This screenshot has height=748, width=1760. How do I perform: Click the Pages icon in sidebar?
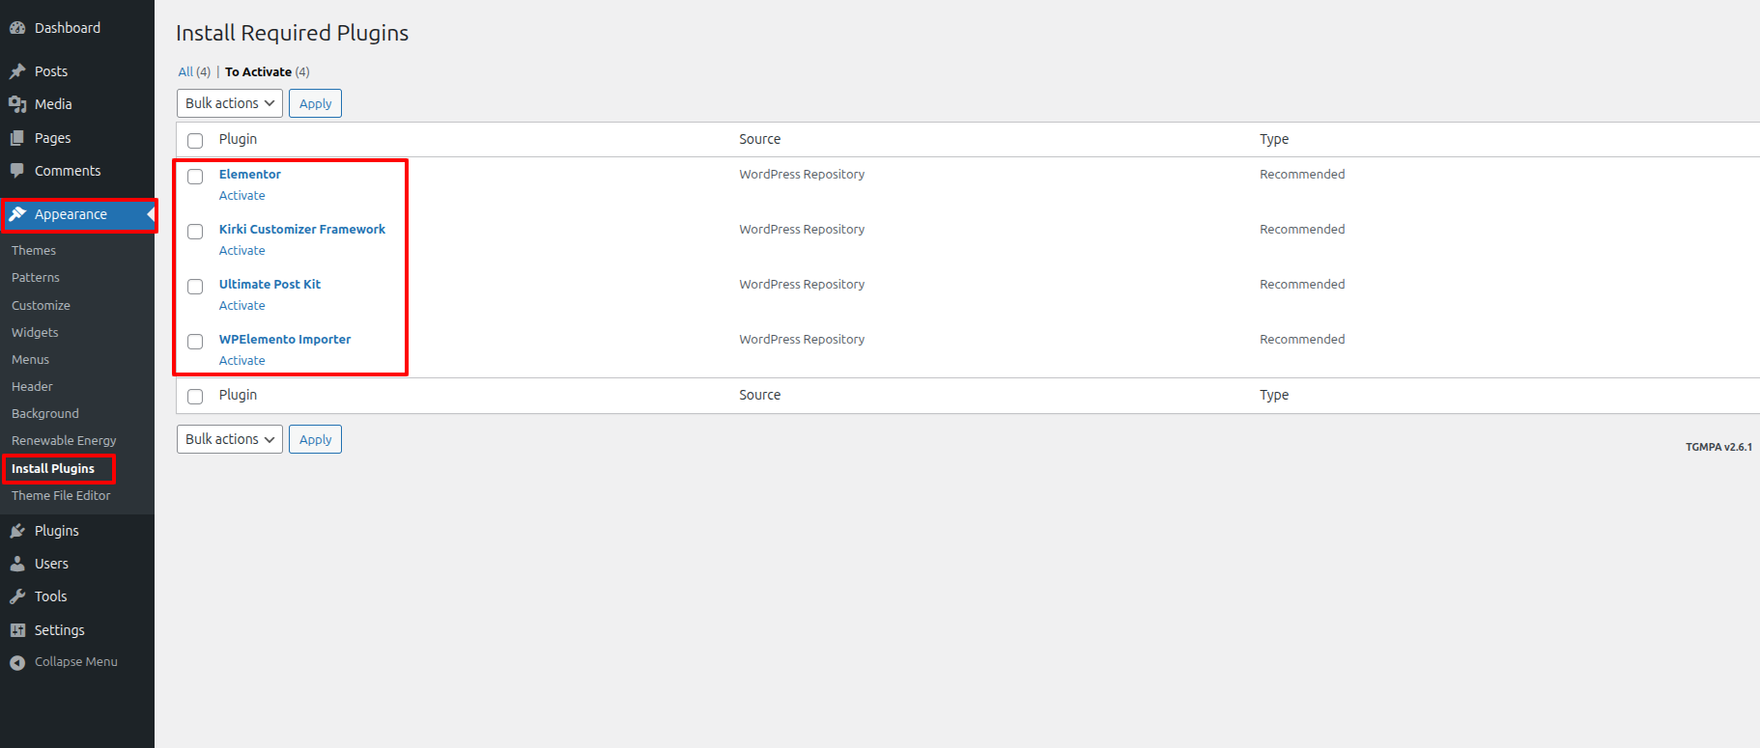point(17,138)
